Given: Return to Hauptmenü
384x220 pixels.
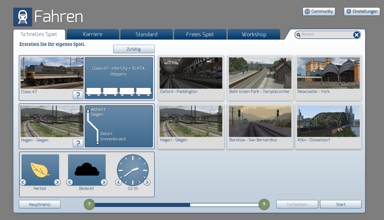Looking at the screenshot, I should pyautogui.click(x=40, y=205).
